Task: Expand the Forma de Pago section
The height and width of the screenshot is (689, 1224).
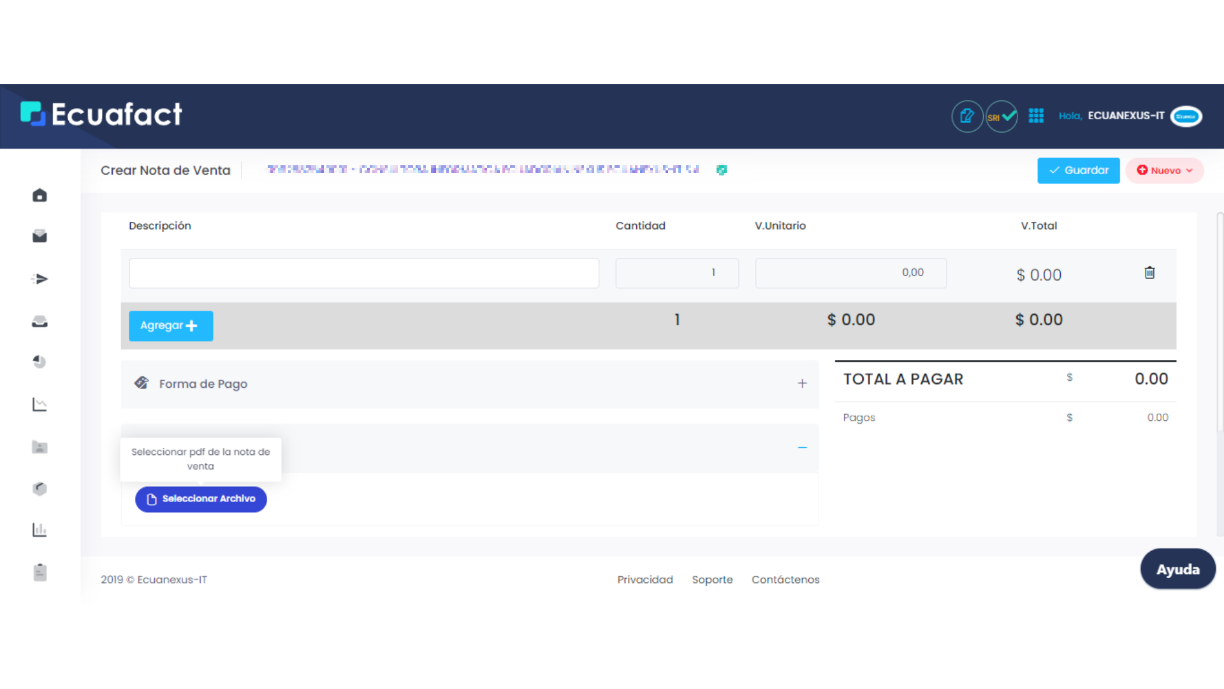Action: (x=802, y=383)
